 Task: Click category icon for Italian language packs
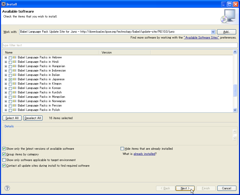pyautogui.click(x=14, y=75)
